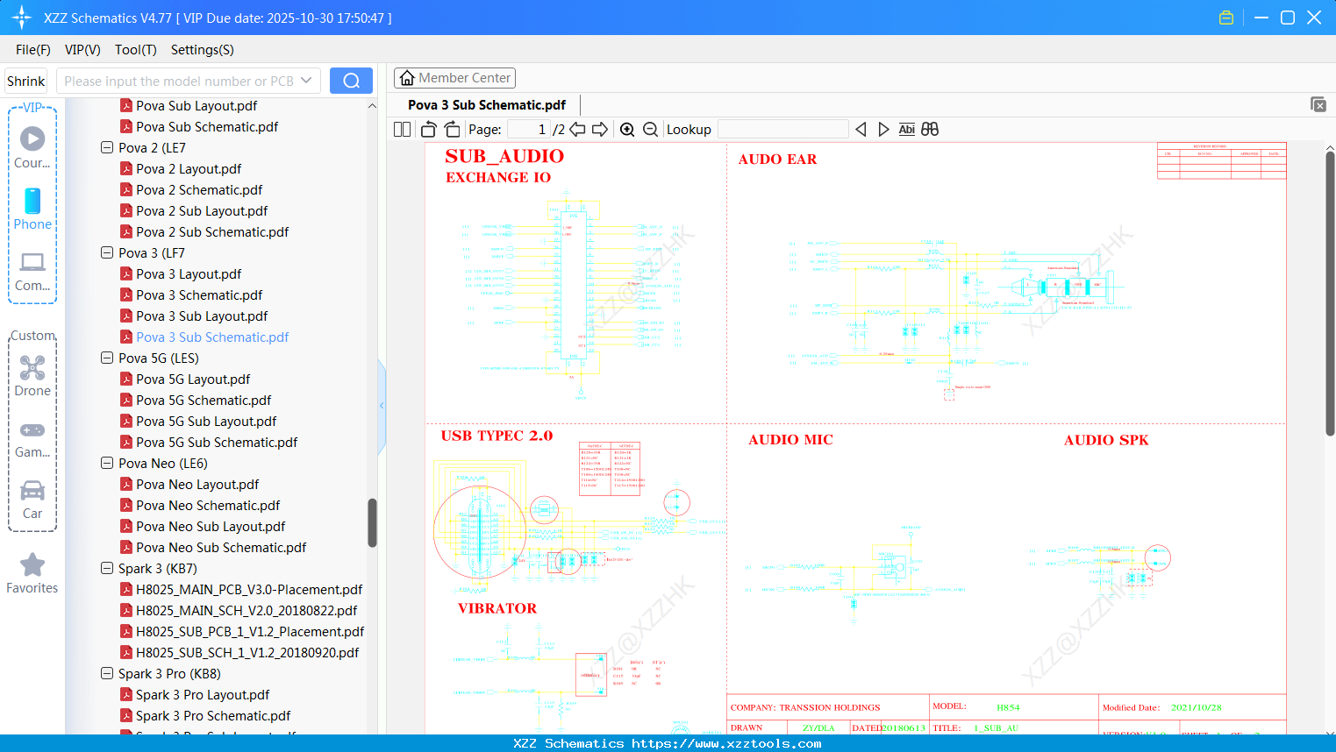Go to the next page with the arrow
The image size is (1336, 752).
coord(600,128)
